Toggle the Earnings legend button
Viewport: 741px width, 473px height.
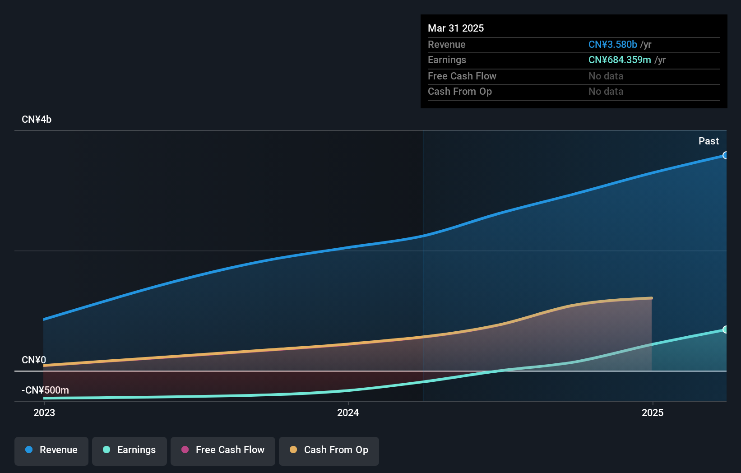[130, 451]
